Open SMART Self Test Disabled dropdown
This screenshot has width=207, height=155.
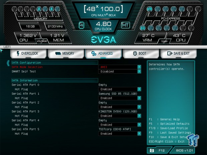coord(120,71)
